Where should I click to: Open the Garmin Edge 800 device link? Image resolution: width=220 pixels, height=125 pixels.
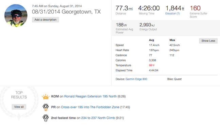(x=136, y=79)
